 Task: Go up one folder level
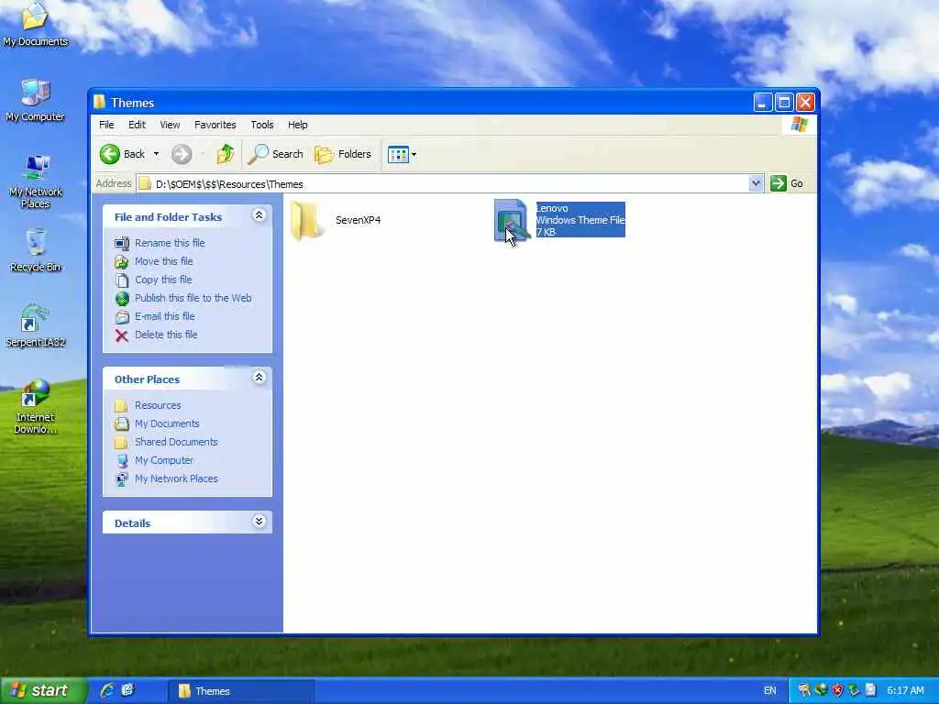click(x=226, y=154)
